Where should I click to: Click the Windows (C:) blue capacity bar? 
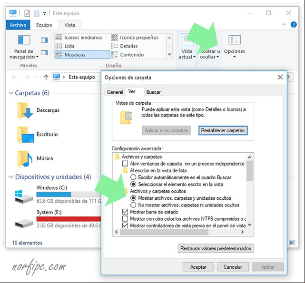pos(54,195)
